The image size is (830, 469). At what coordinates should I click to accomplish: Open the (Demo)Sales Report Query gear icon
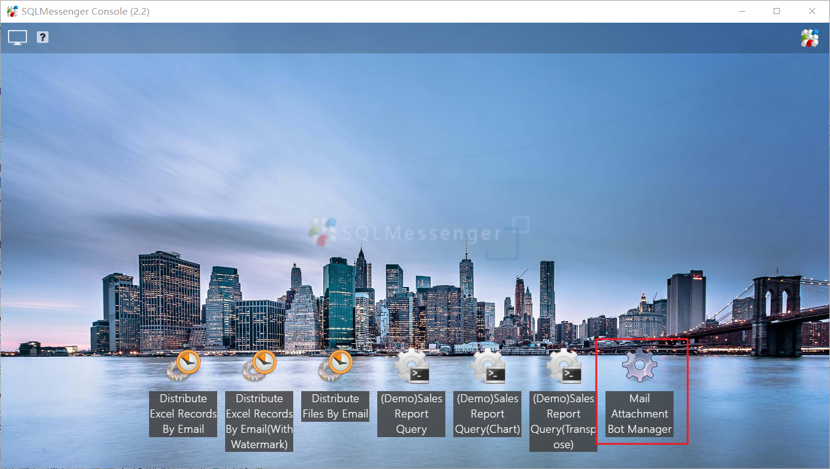coord(412,367)
